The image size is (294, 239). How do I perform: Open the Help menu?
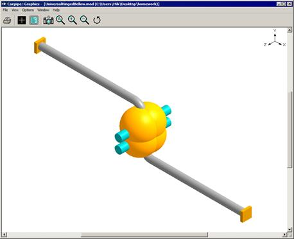[x=56, y=10]
